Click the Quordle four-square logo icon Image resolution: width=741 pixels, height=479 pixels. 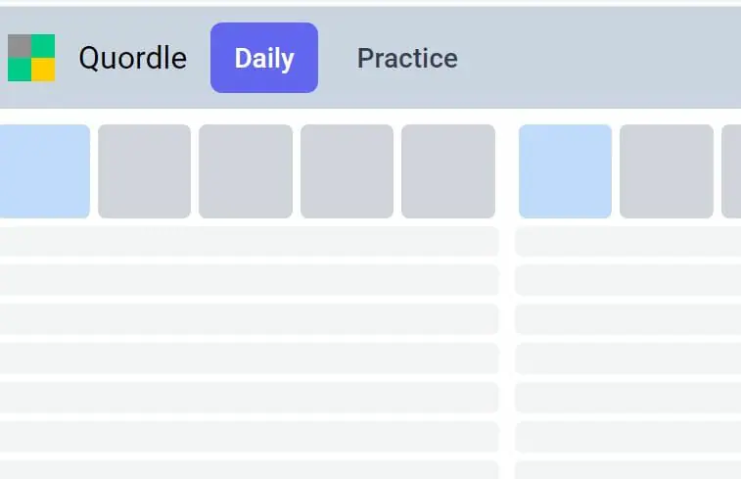pyautogui.click(x=31, y=58)
